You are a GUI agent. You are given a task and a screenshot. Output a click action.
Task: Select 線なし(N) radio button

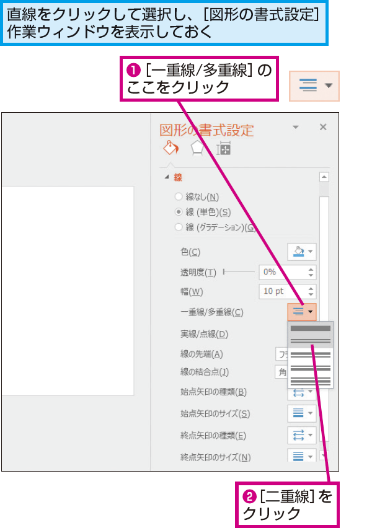179,196
